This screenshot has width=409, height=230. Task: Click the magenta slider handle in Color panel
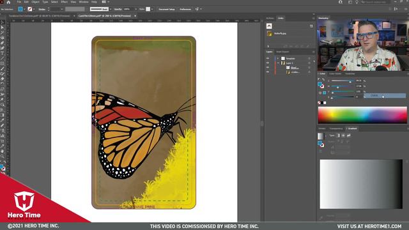pyautogui.click(x=337, y=87)
